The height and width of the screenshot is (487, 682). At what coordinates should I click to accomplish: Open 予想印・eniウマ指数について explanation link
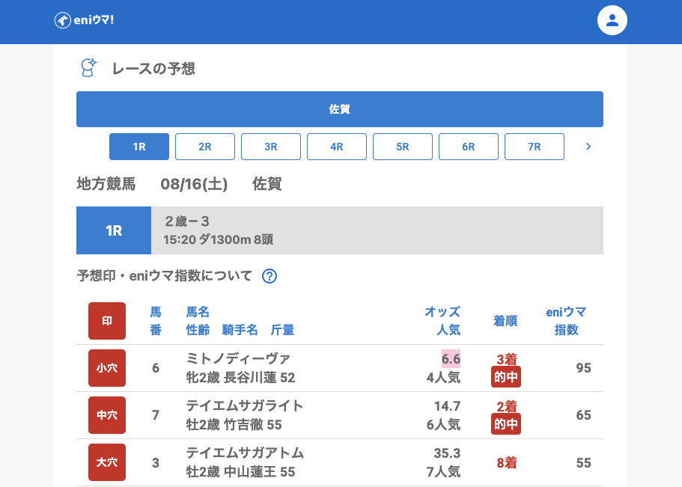pos(165,276)
